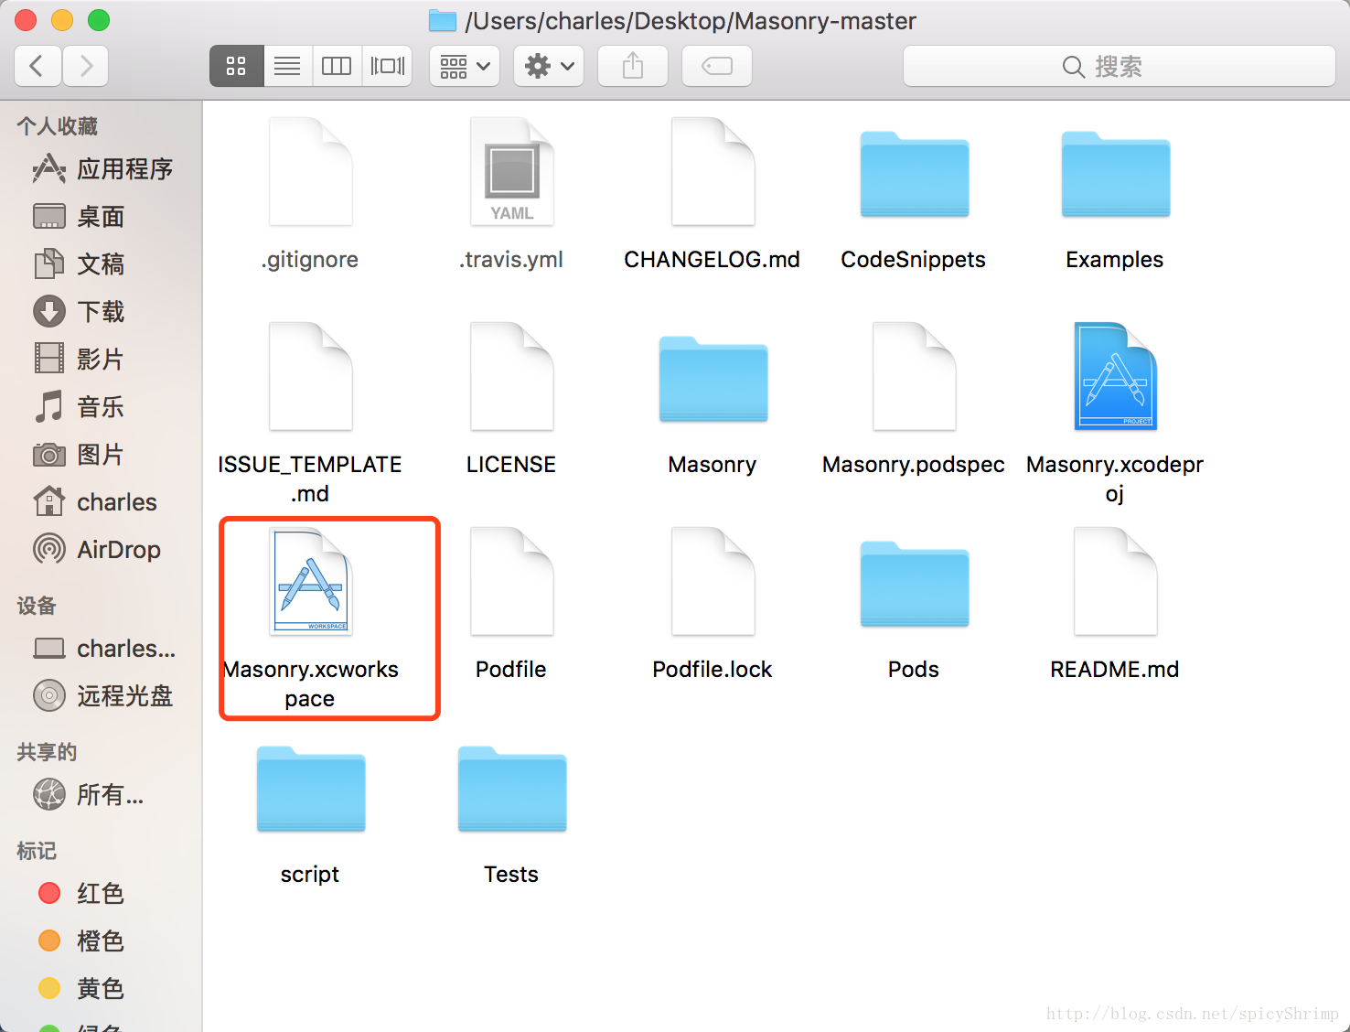Select the .gitignore file icon

coord(311,171)
